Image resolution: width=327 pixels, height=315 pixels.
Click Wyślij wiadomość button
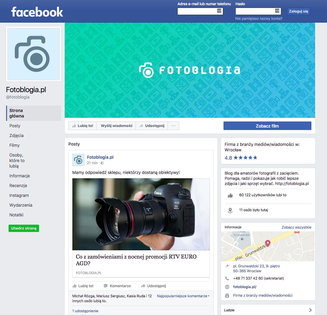click(x=117, y=126)
